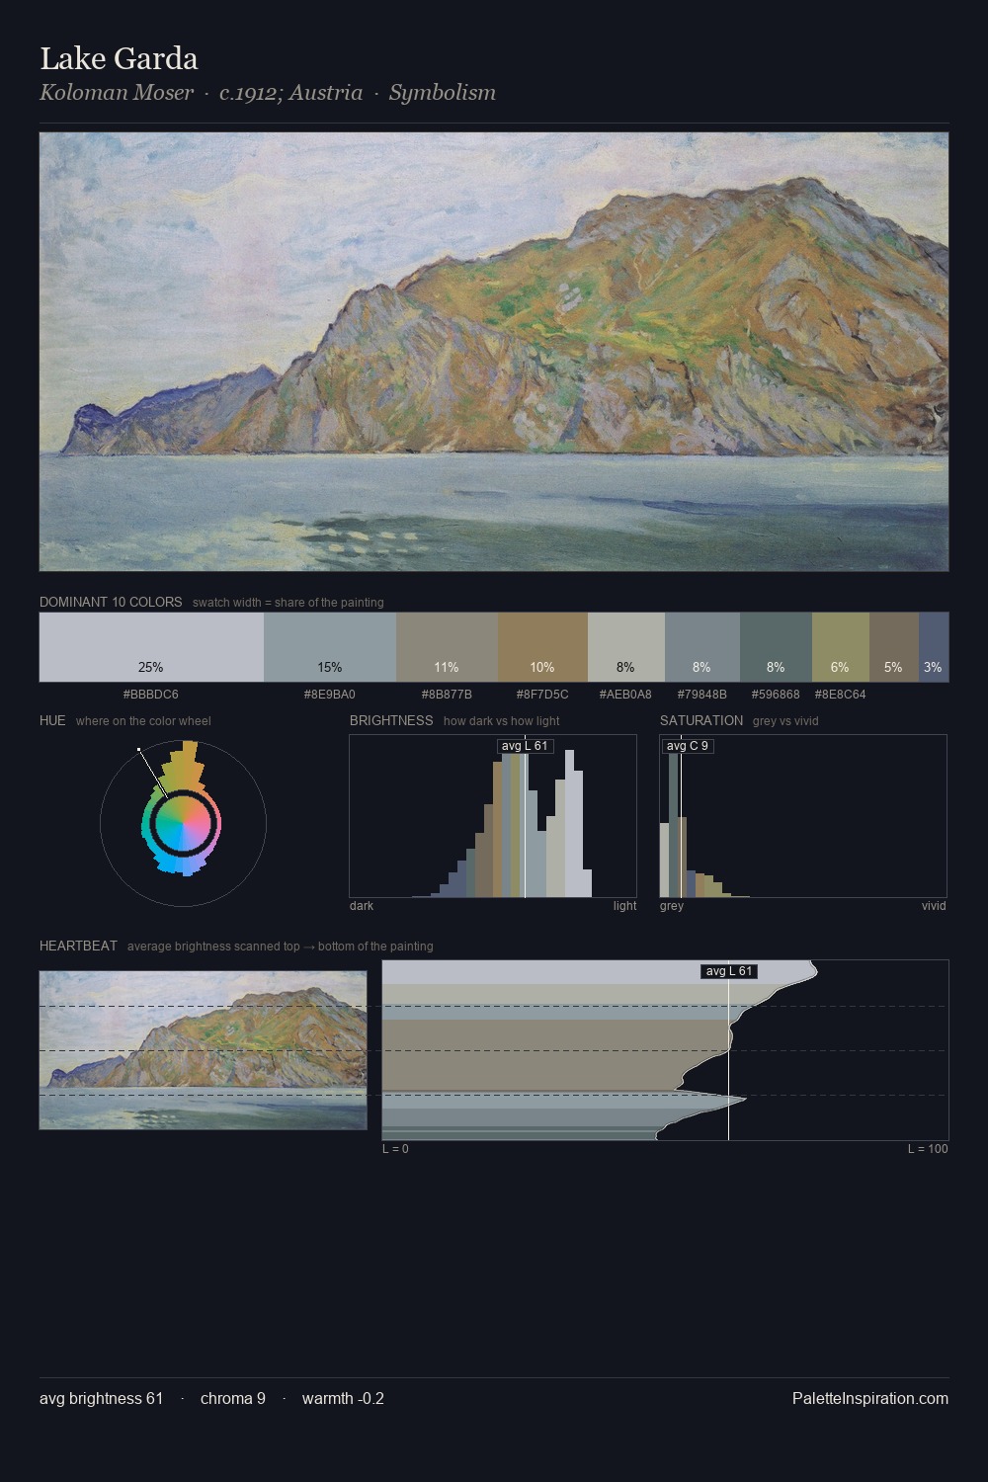Screen dimensions: 988x1482
Task: Open the PaletteInspiration.com link
Action: pyautogui.click(x=870, y=1398)
